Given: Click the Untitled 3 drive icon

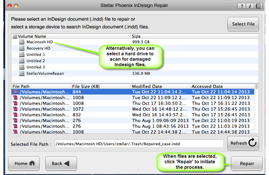Looking at the screenshot, I should pyautogui.click(x=22, y=67).
